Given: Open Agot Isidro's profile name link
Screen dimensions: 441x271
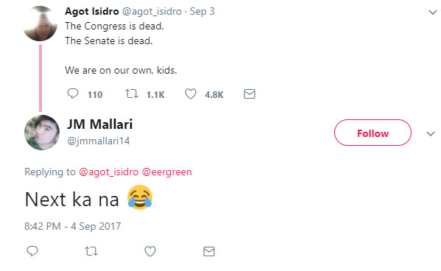Looking at the screenshot, I should click(92, 11).
